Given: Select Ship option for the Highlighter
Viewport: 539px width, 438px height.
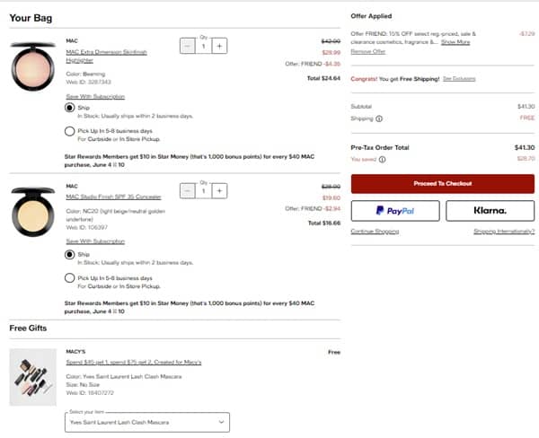Looking at the screenshot, I should (x=71, y=108).
